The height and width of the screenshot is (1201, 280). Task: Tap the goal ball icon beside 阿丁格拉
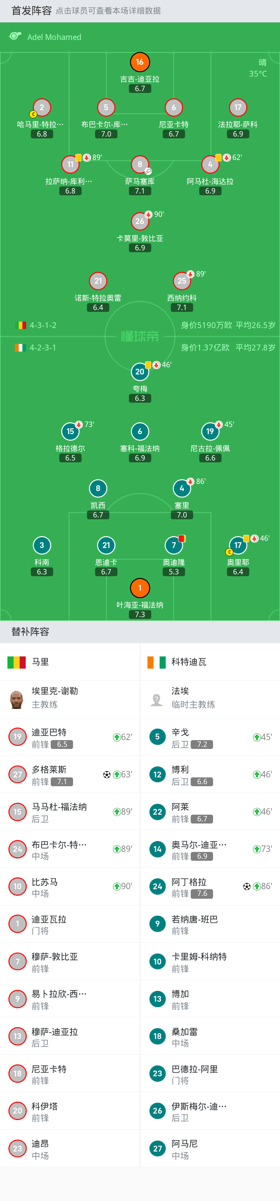247,886
